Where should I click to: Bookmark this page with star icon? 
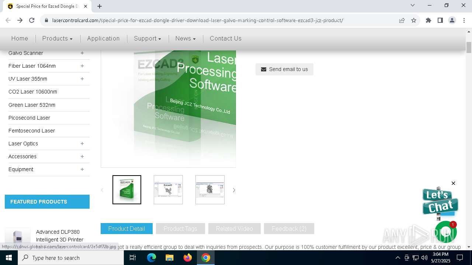414,20
